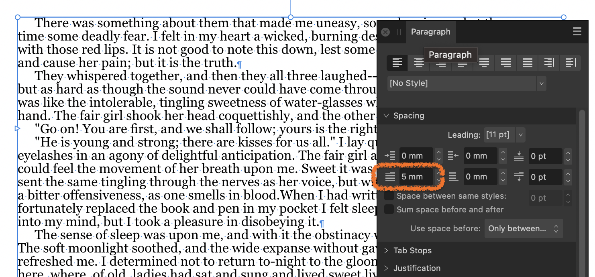Collapse the Spacing section

[x=386, y=116]
